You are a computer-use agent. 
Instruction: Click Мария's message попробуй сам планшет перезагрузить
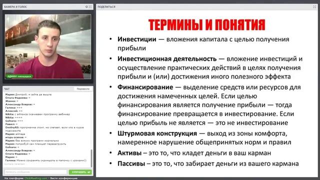point(35,144)
